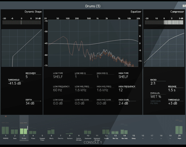The height and width of the screenshot is (147, 186).
Task: Click the Drums (3) track title
Action: click(93, 6)
